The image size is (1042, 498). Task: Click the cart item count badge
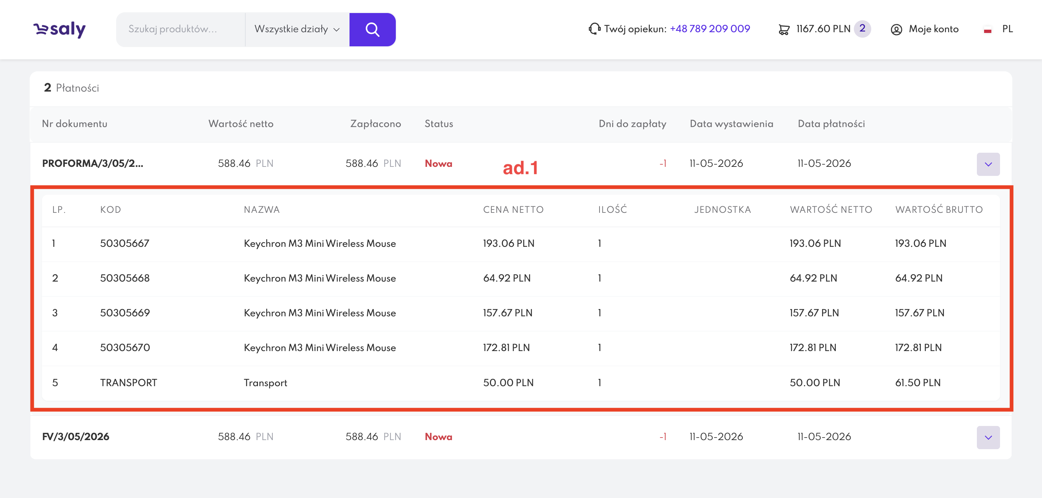[862, 29]
